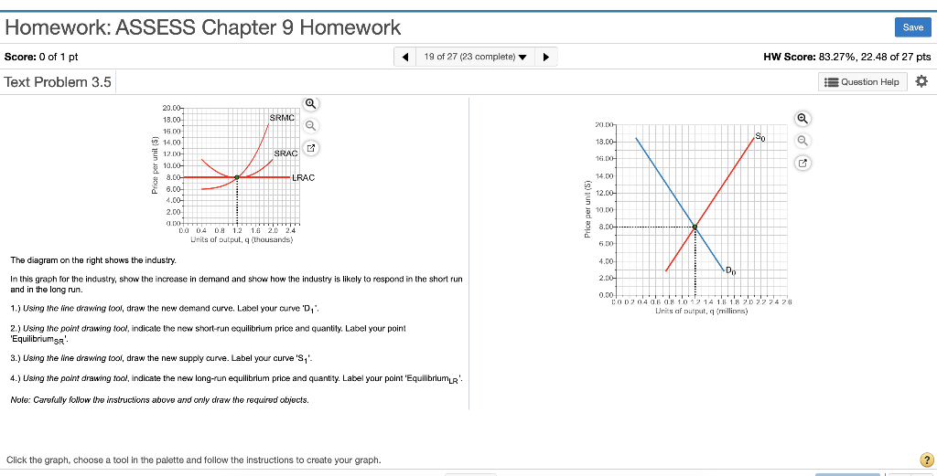The image size is (937, 476).
Task: Click the D0 demand curve label
Action: pos(731,272)
